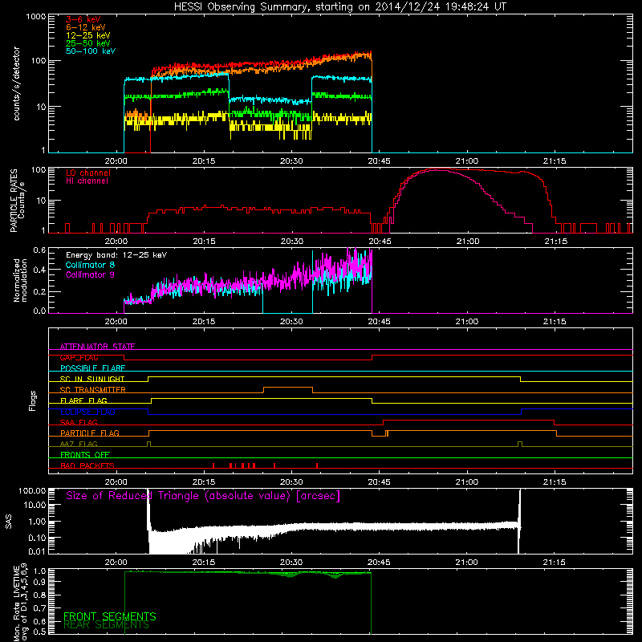Image resolution: width=642 pixels, height=642 pixels.
Task: Click the 'Collimator 8' legend entry
Action: tap(90, 265)
